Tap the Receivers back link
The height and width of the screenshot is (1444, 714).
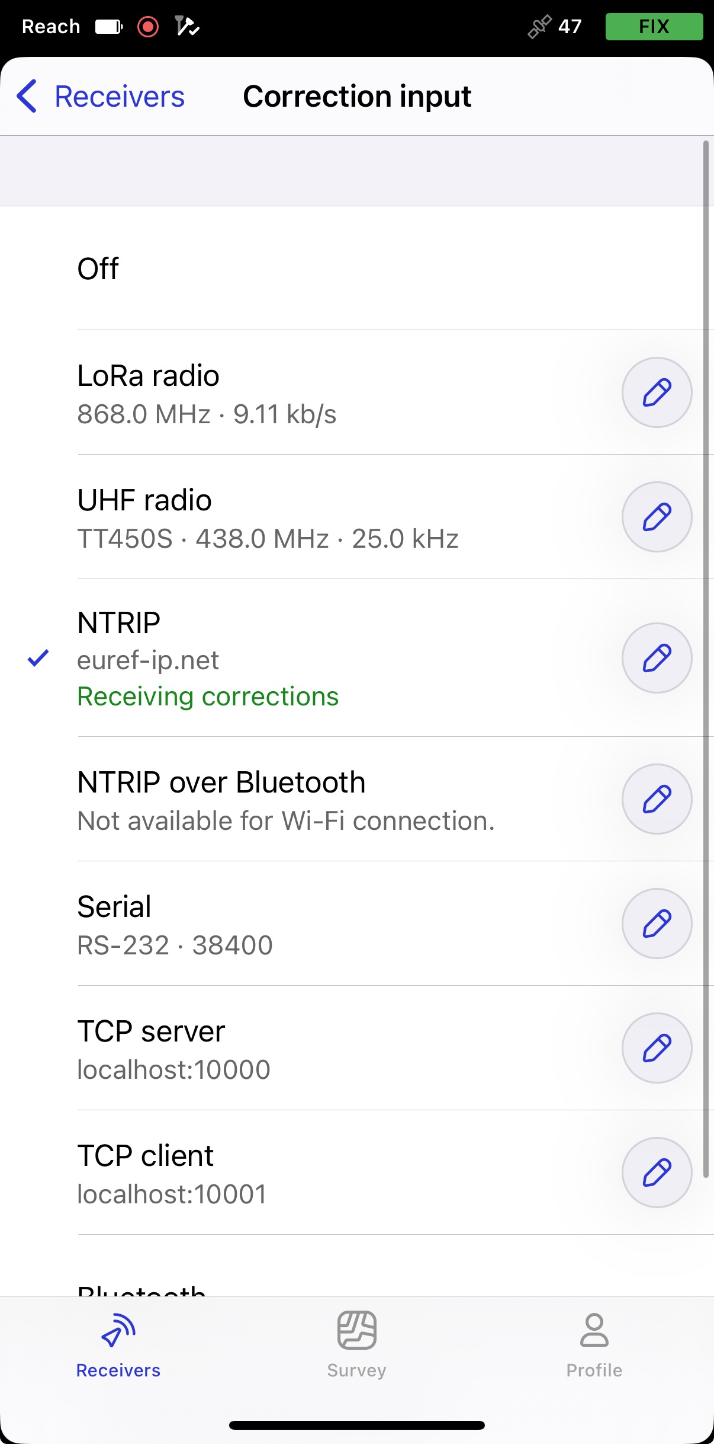tap(120, 96)
